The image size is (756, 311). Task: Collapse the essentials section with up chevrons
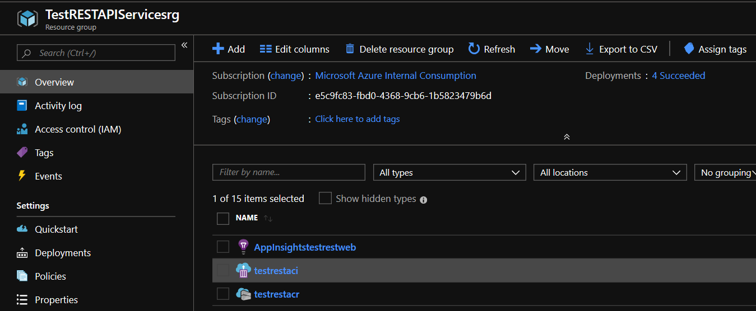(x=567, y=136)
